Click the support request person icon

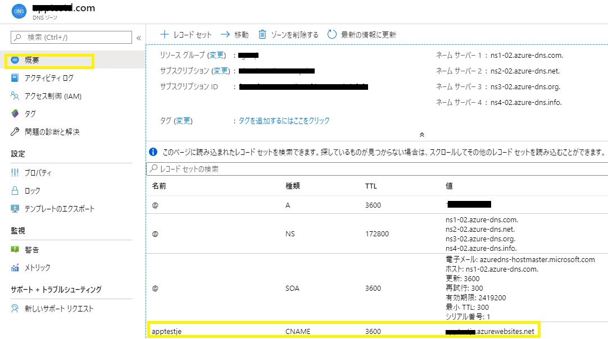pyautogui.click(x=15, y=308)
